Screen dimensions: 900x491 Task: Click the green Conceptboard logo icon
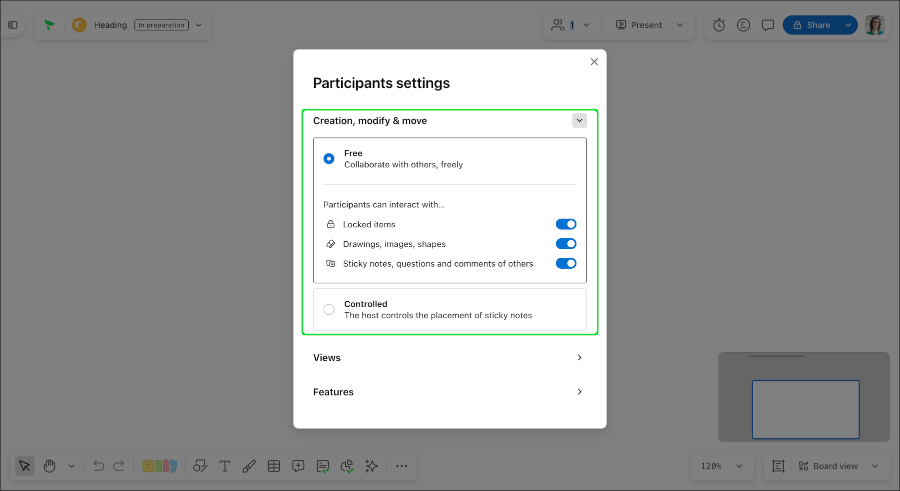[x=49, y=25]
